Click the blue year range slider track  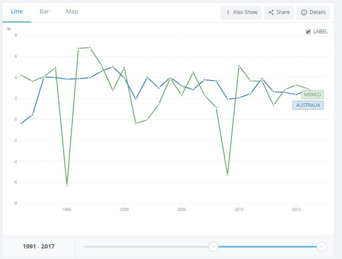[267, 247]
